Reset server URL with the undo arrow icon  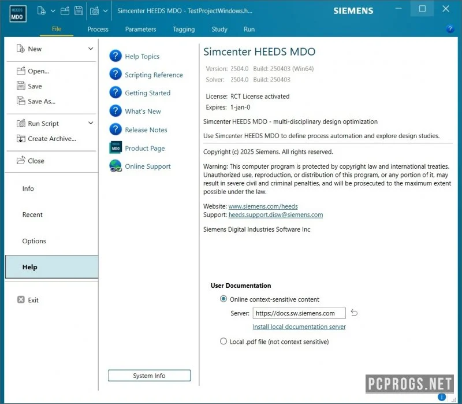coord(354,313)
